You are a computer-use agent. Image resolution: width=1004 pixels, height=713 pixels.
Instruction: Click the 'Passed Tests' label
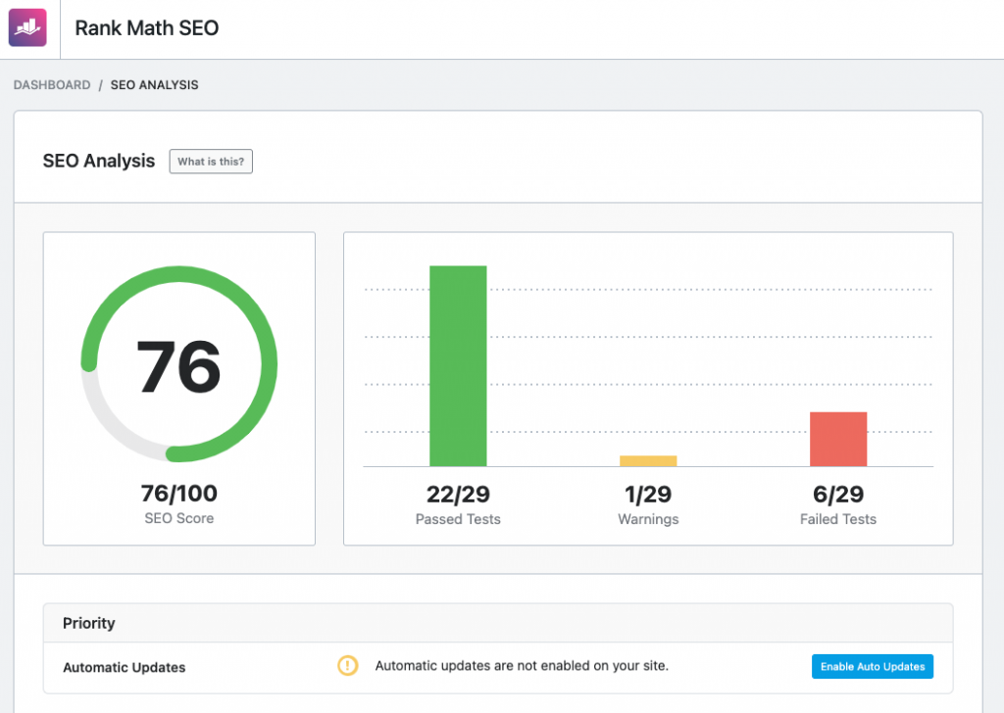(458, 519)
